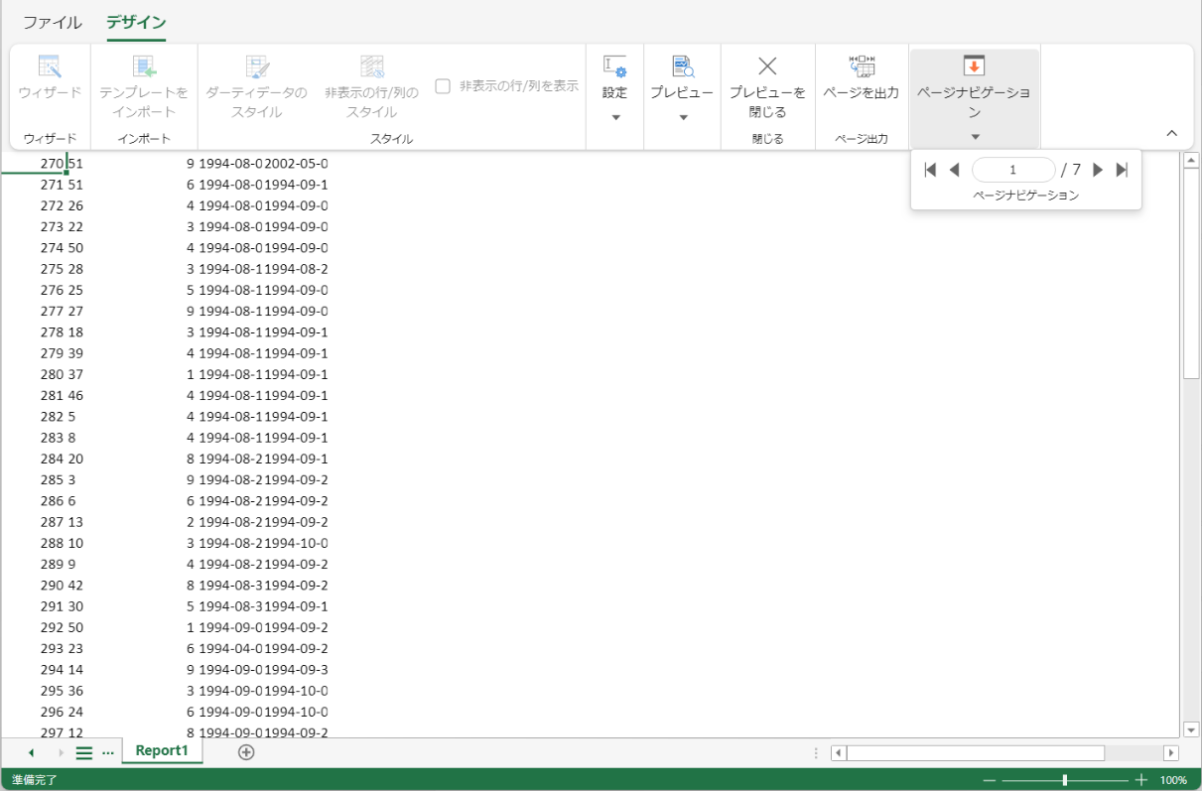Viewport: 1202px width, 791px height.
Task: Click the 設定 settings icon
Action: pos(614,66)
